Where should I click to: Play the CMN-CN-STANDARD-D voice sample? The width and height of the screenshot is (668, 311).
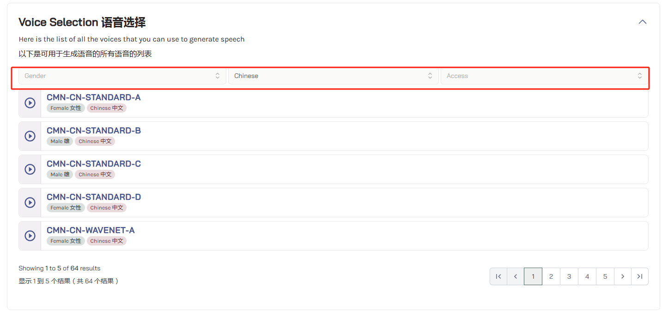30,203
